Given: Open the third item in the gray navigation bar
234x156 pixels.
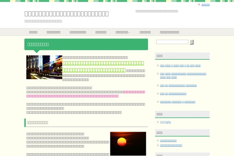Looking at the screenshot, I should click(x=78, y=32).
